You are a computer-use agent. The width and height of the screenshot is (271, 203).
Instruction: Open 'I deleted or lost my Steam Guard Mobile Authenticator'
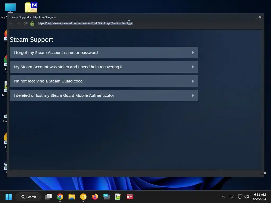point(104,95)
